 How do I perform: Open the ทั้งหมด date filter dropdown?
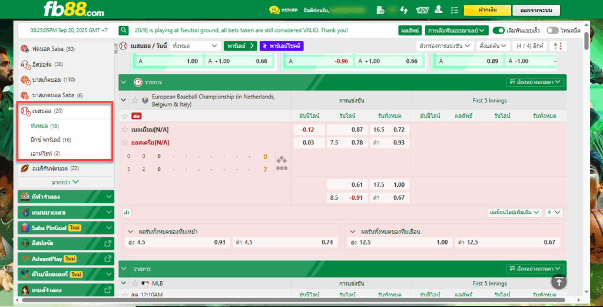coord(195,46)
